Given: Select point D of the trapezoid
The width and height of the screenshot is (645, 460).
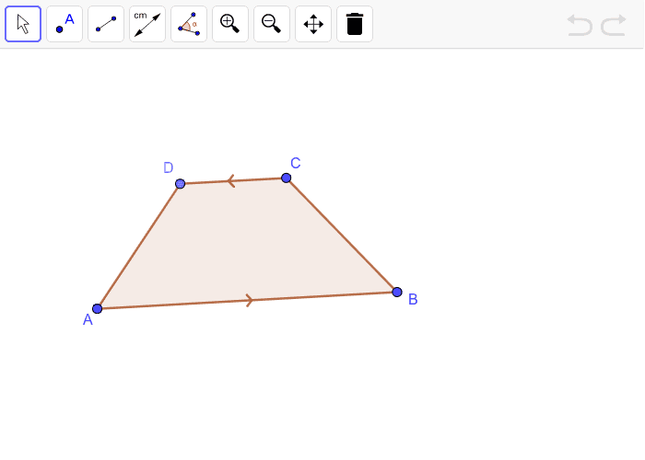Looking at the screenshot, I should click(x=181, y=184).
